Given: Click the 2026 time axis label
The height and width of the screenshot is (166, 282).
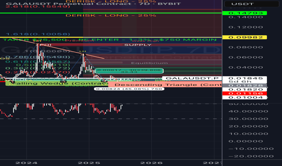Looking at the screenshot, I should (x=151, y=163).
